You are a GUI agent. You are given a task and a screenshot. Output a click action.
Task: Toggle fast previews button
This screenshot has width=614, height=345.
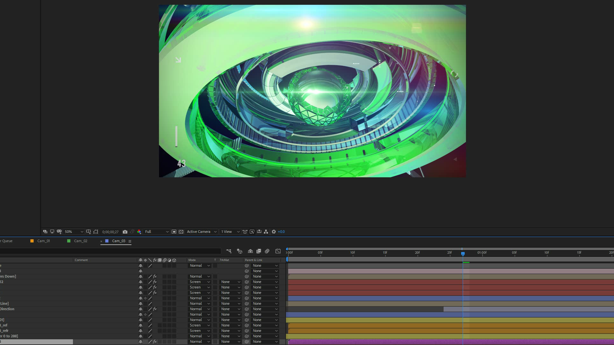point(252,232)
